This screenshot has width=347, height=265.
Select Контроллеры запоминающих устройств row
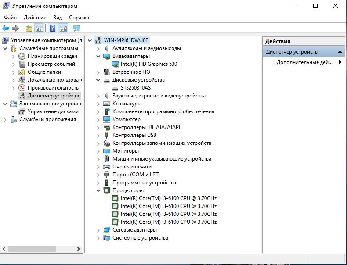pos(162,143)
